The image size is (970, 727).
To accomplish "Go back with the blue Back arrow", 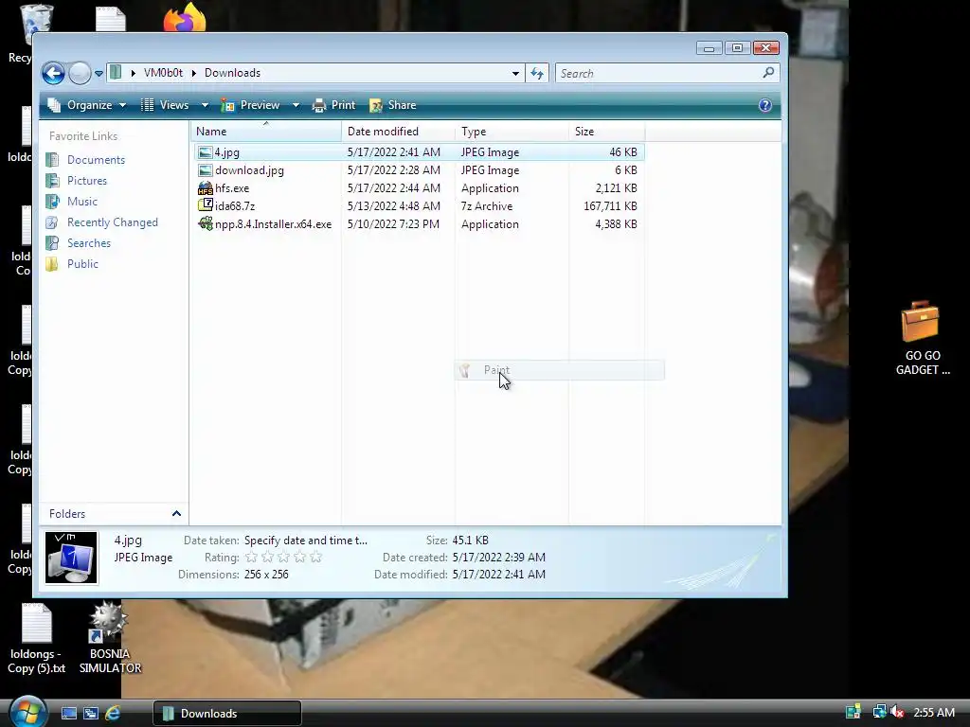I will tap(53, 74).
